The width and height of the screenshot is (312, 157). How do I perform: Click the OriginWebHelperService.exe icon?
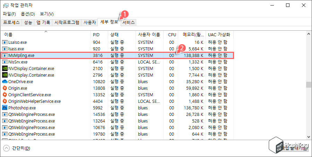(x=5, y=101)
